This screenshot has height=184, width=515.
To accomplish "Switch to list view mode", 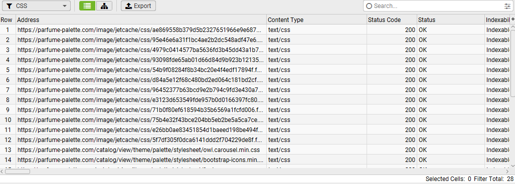I will point(87,5).
